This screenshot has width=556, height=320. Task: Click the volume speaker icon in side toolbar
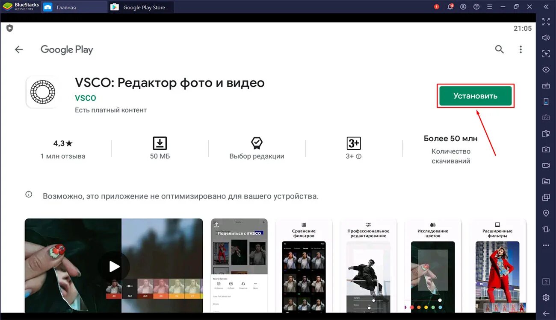click(x=546, y=38)
